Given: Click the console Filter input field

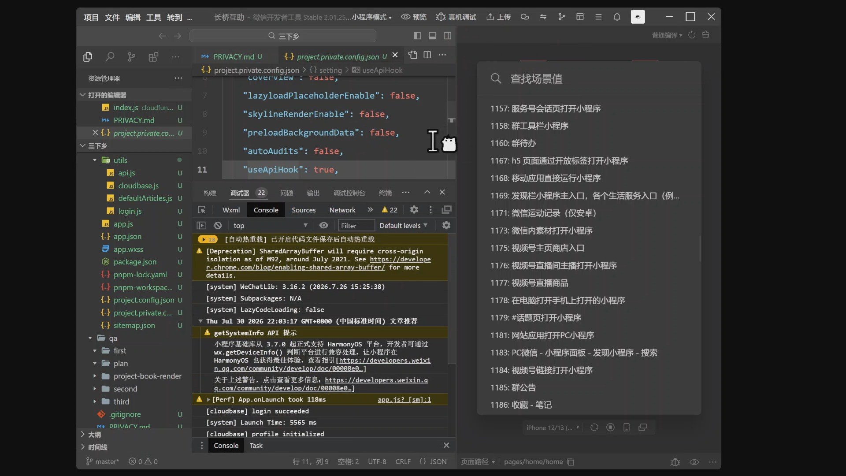Looking at the screenshot, I should pyautogui.click(x=356, y=225).
